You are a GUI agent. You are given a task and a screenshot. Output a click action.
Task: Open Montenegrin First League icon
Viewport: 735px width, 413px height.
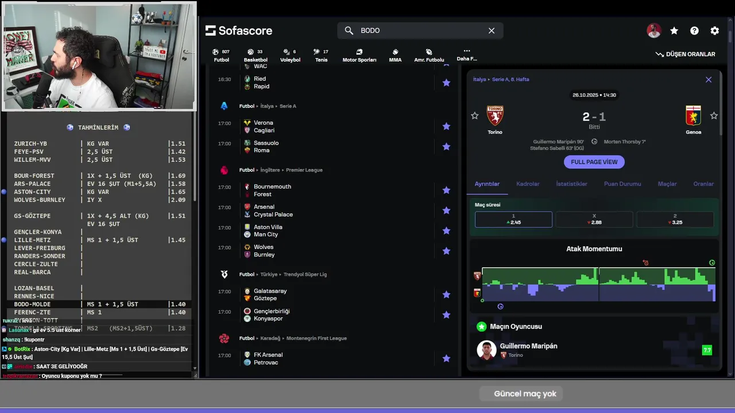(x=224, y=338)
